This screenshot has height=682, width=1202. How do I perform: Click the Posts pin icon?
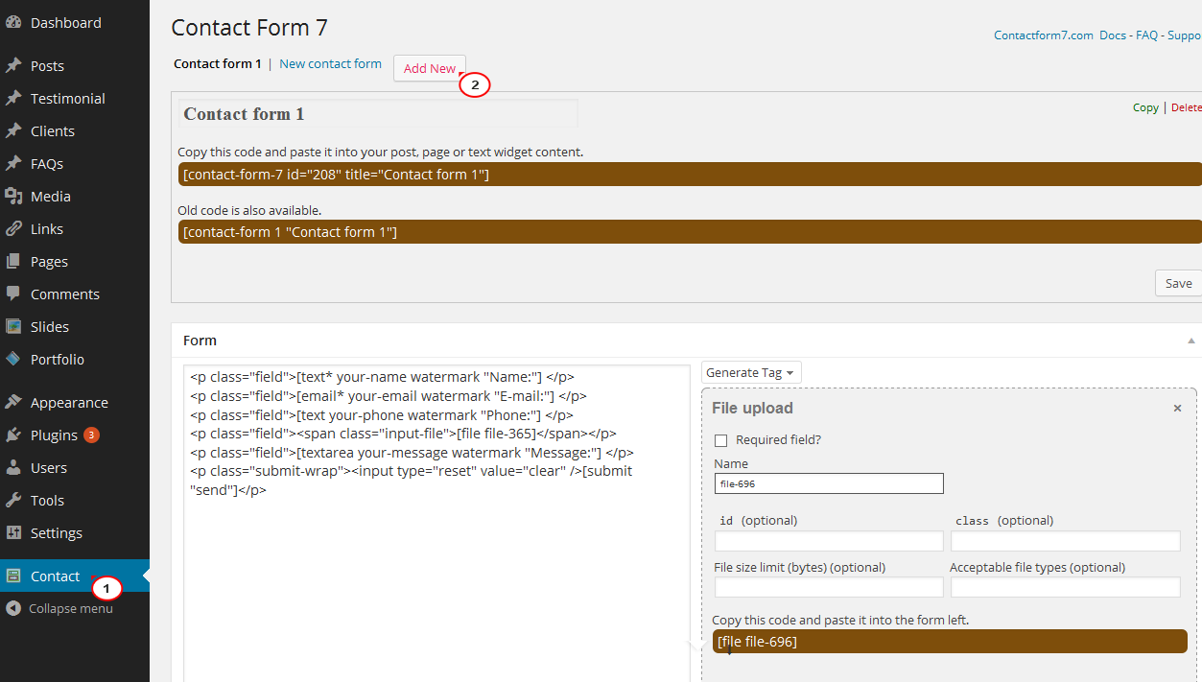coord(13,66)
